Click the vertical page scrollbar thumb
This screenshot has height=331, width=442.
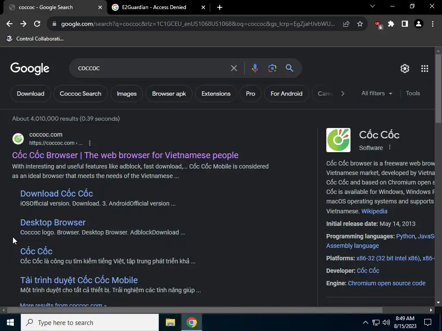(x=438, y=89)
